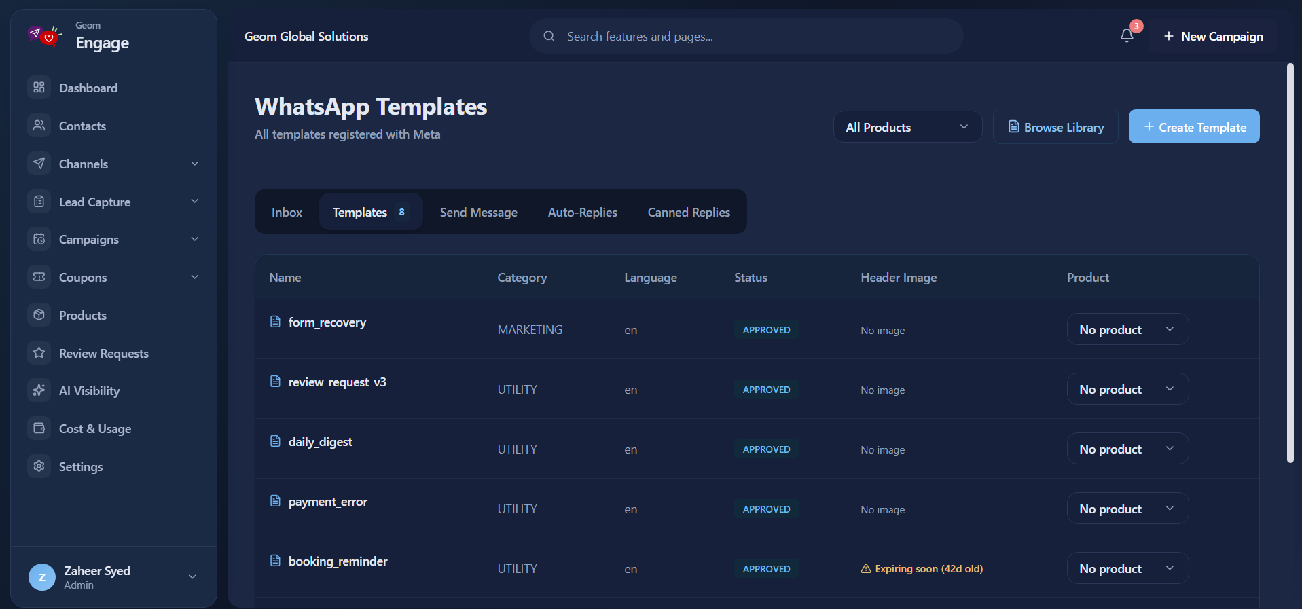Switch to the Auto-Replies tab
This screenshot has width=1302, height=609.
(583, 213)
